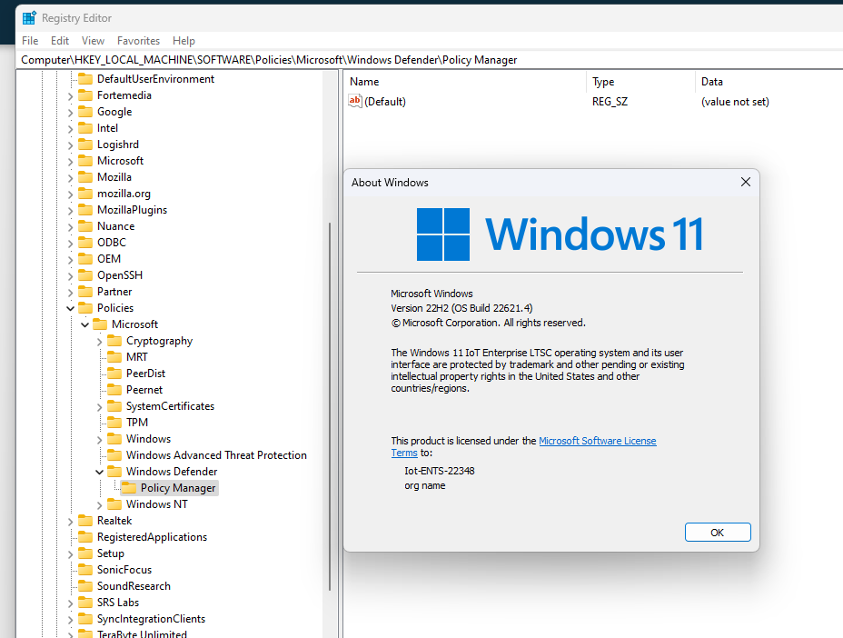Open the Help menu

pyautogui.click(x=183, y=41)
